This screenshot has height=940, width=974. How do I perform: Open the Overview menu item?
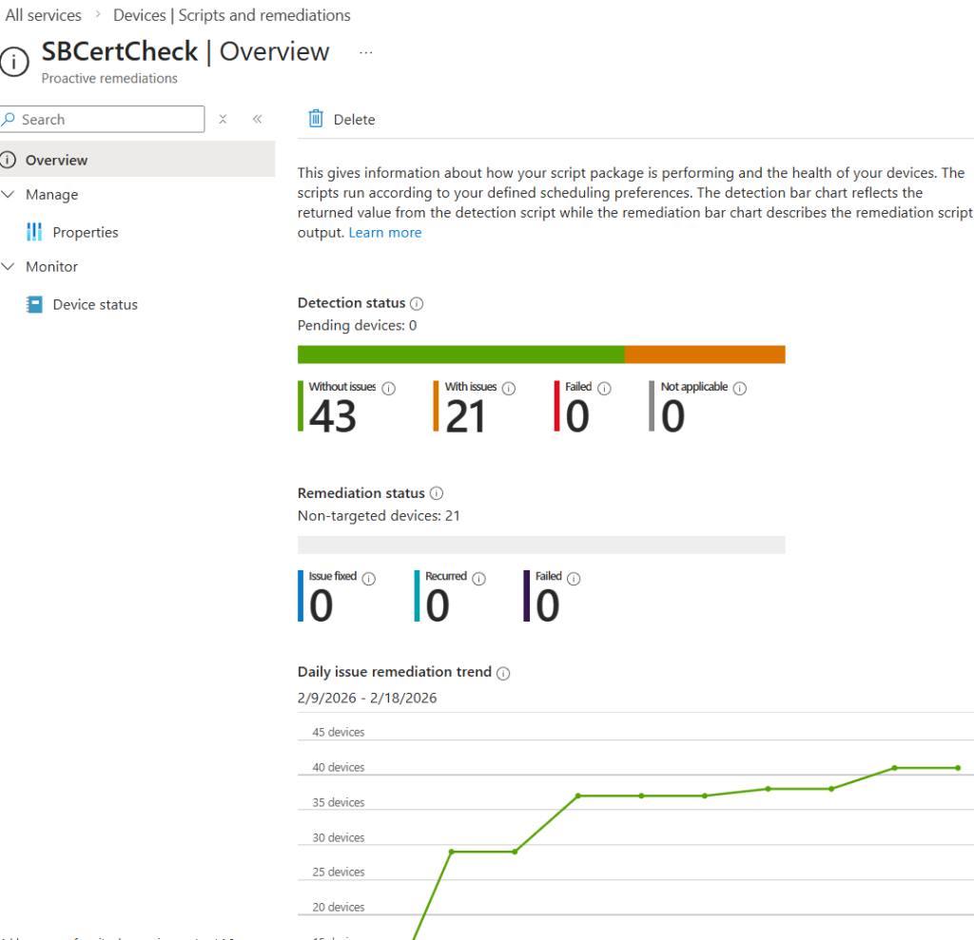coord(56,160)
